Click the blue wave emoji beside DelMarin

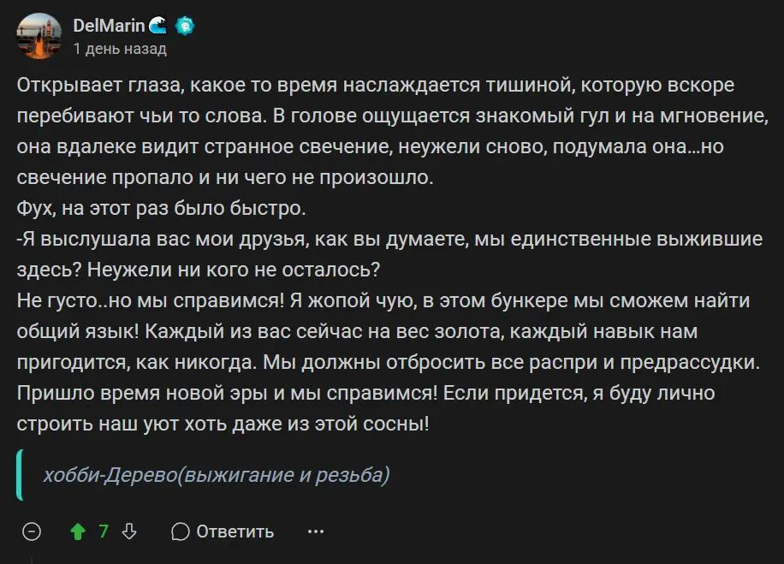tap(158, 27)
